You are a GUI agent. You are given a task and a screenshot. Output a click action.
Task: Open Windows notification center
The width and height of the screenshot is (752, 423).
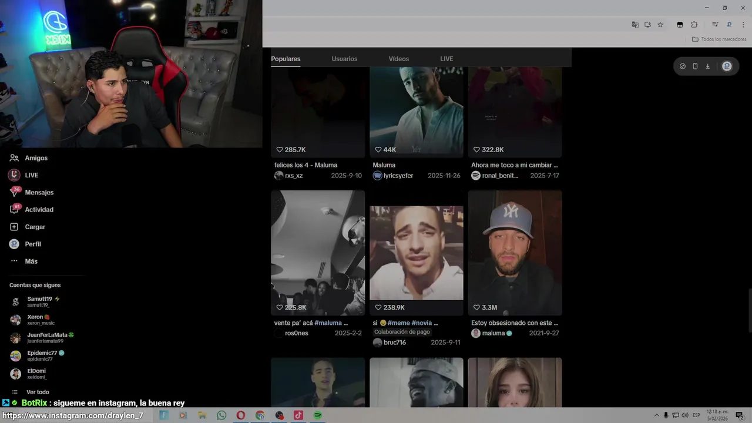(x=740, y=415)
